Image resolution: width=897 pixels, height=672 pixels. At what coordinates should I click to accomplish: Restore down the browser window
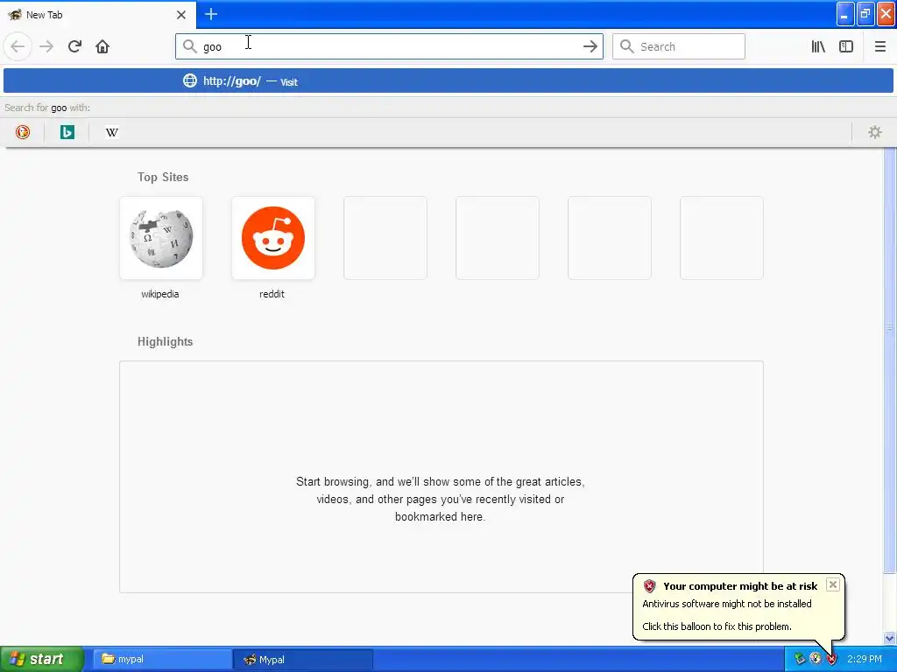pos(865,14)
